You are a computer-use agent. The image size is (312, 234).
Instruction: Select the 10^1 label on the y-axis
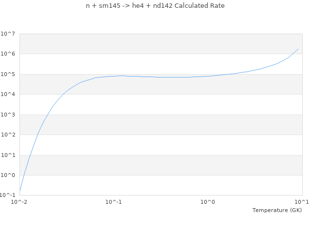tap(8, 156)
